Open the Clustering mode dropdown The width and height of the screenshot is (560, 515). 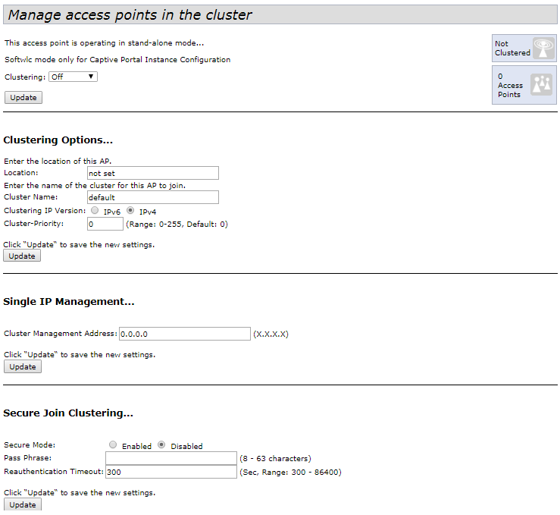click(73, 77)
